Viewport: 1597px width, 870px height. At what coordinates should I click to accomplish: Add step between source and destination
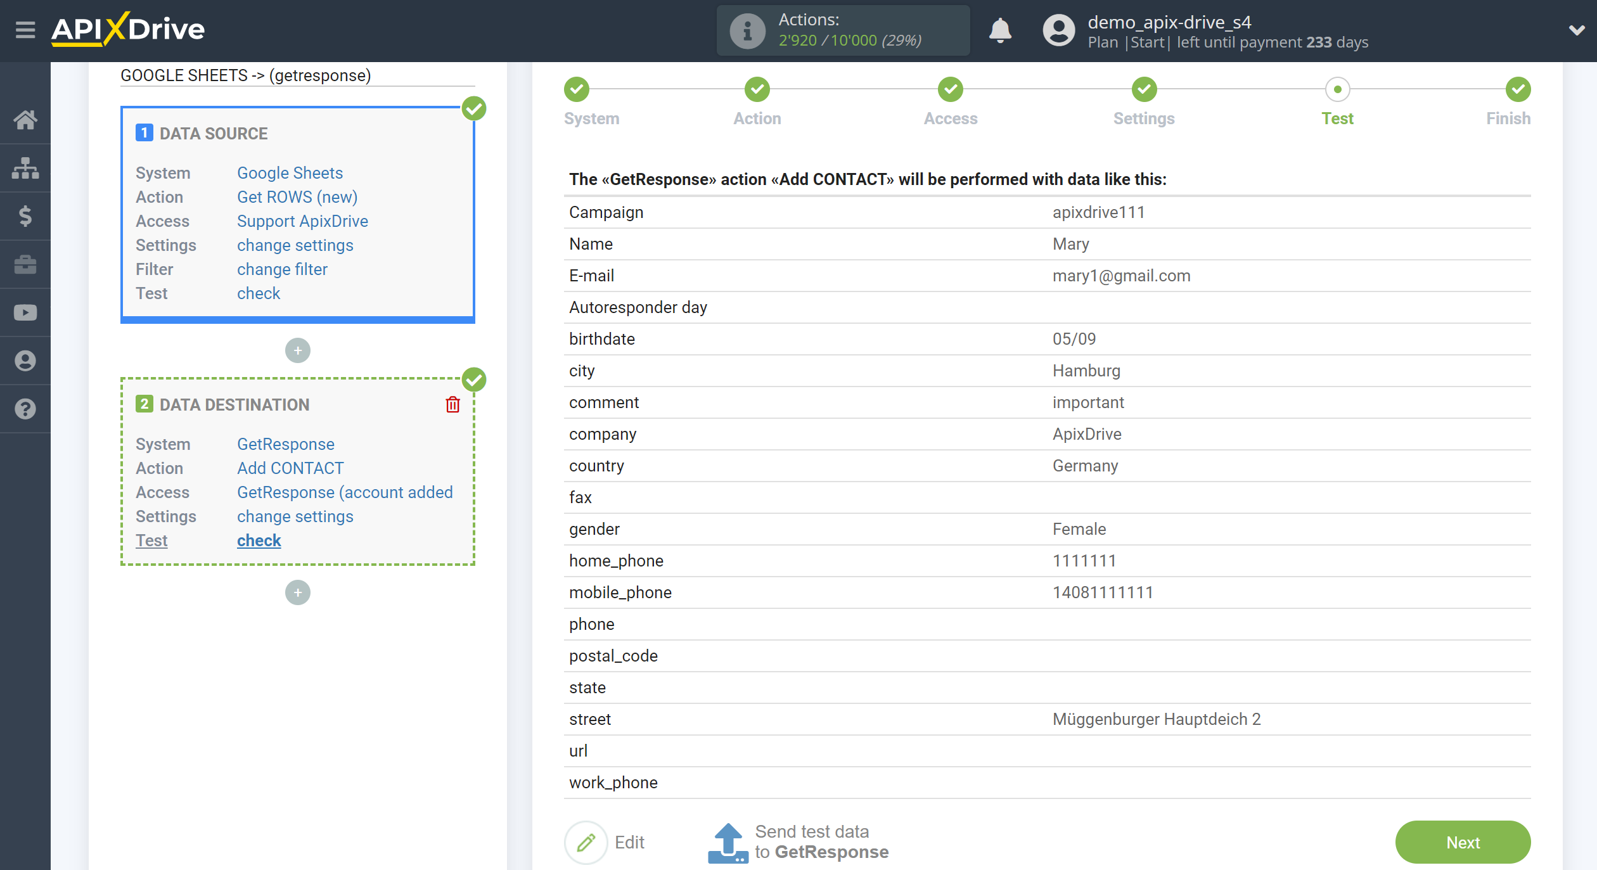click(298, 350)
